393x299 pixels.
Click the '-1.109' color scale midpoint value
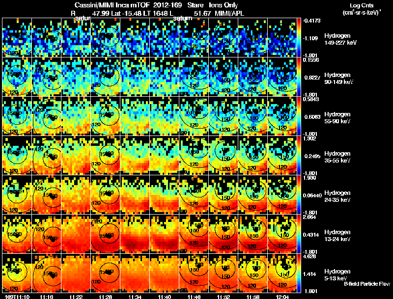(x=310, y=38)
